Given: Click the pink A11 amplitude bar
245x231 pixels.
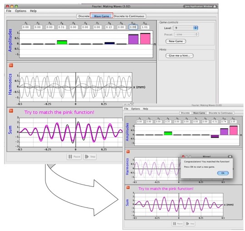Looking at the screenshot, I should pyautogui.click(x=145, y=39).
